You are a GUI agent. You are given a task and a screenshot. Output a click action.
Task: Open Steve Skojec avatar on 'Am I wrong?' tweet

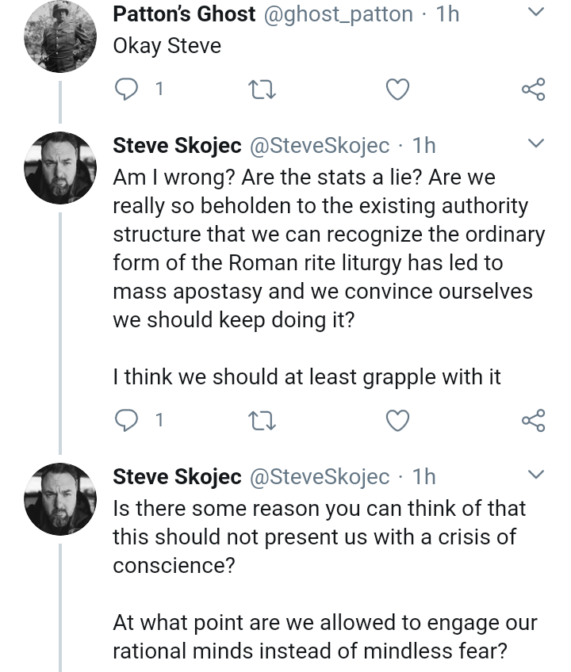tap(60, 168)
